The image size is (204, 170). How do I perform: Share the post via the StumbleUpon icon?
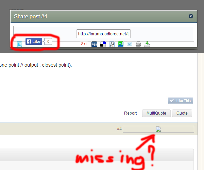121,44
